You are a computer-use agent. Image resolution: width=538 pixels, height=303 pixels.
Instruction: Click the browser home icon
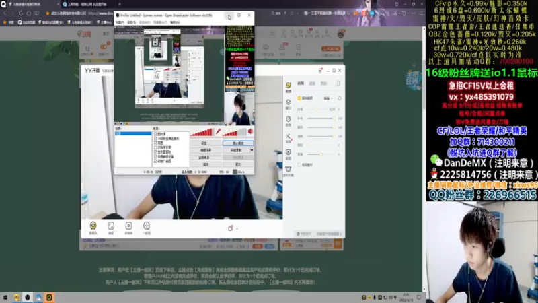[28, 13]
